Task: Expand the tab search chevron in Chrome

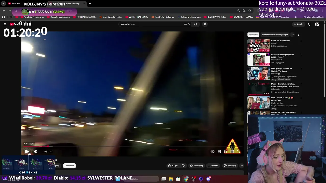Action: (x=3, y=4)
